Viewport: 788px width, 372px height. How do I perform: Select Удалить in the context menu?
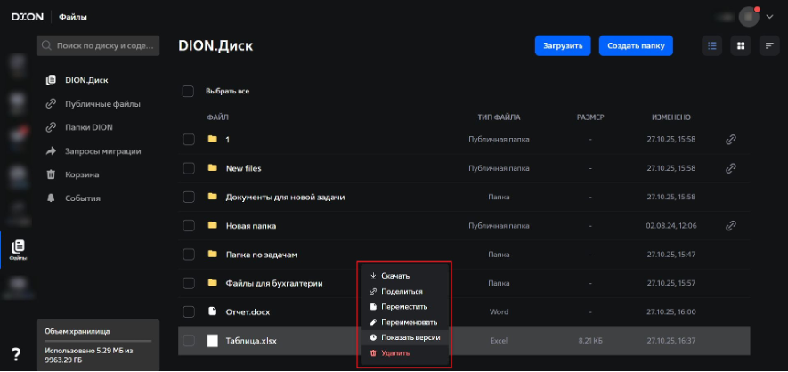pos(395,353)
